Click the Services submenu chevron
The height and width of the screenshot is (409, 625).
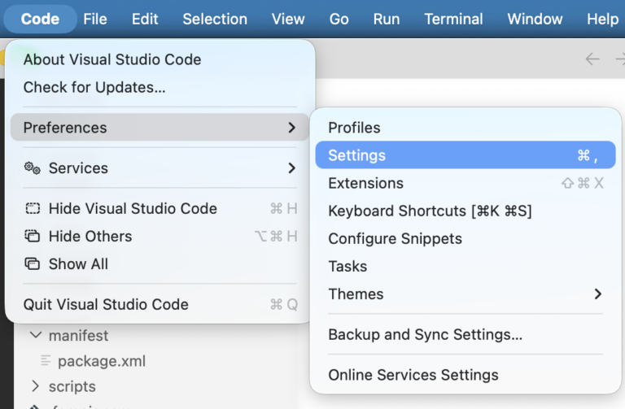coord(292,168)
